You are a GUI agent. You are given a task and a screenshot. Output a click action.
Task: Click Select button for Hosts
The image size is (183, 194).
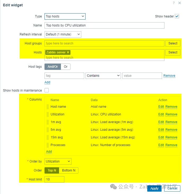coord(173,52)
